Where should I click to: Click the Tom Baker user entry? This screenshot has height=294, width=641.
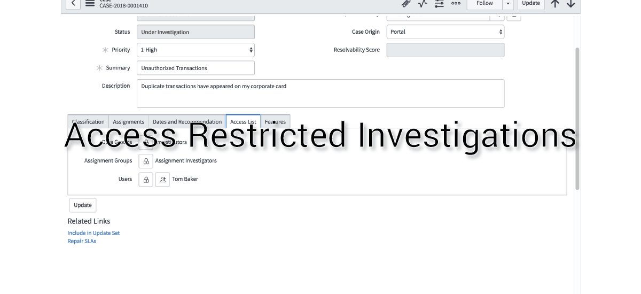click(x=185, y=179)
